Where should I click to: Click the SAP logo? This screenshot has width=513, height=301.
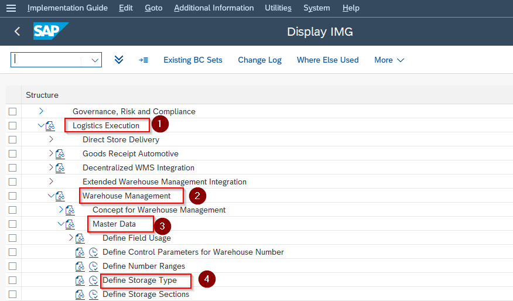(x=51, y=31)
